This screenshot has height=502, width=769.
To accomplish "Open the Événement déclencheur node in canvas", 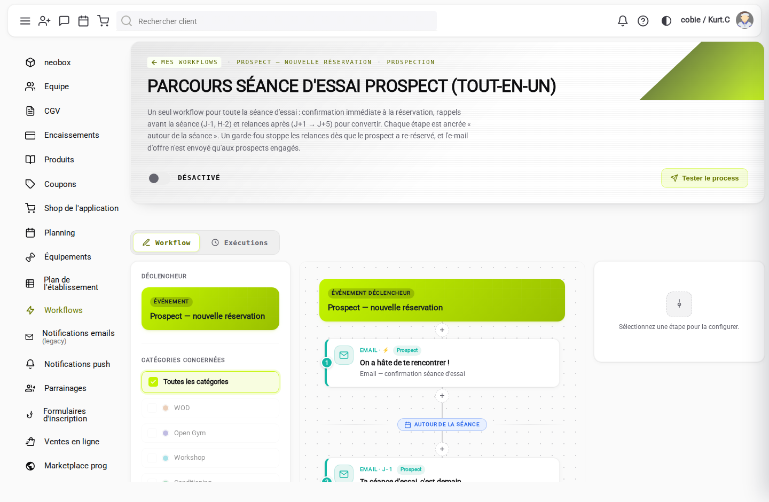I will [x=442, y=300].
